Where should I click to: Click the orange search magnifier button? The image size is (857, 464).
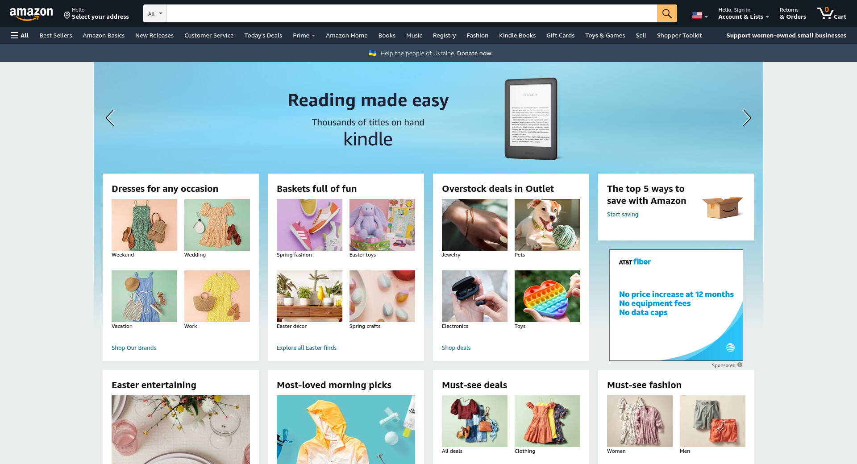coord(667,13)
